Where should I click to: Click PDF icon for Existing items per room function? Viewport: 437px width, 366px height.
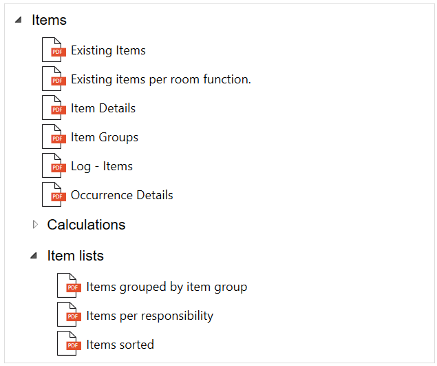click(x=53, y=79)
